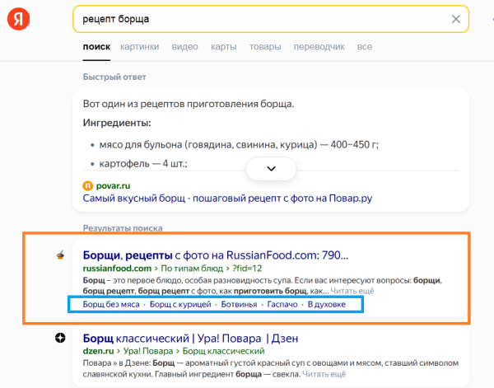Open the Ботвинья sitelink

tap(239, 304)
